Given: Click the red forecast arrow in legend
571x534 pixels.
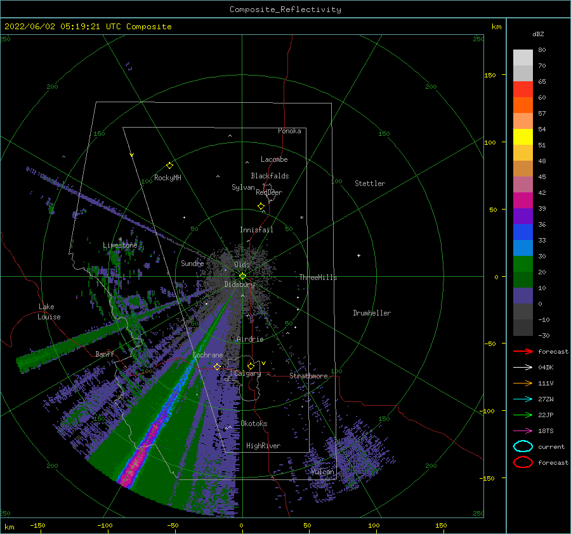Looking at the screenshot, I should [523, 351].
